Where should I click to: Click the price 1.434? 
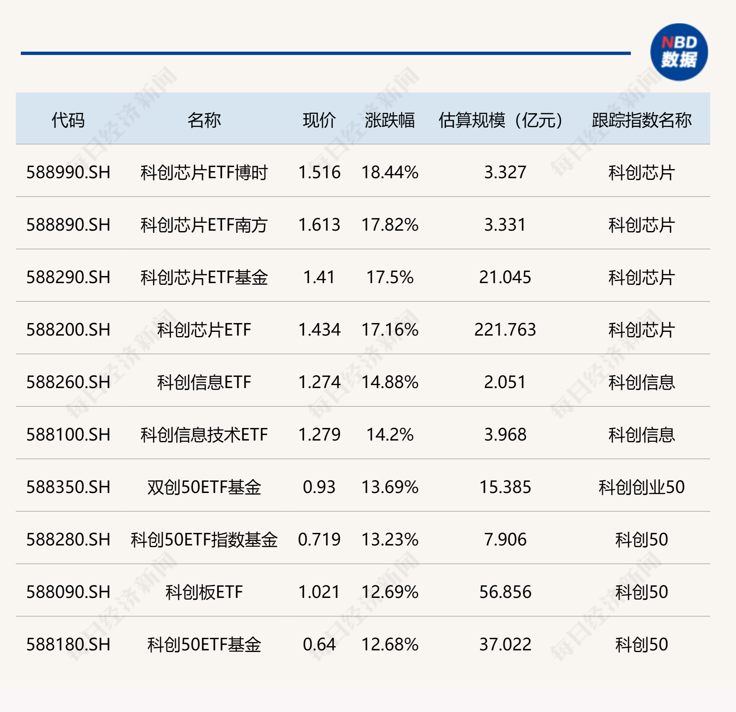319,330
